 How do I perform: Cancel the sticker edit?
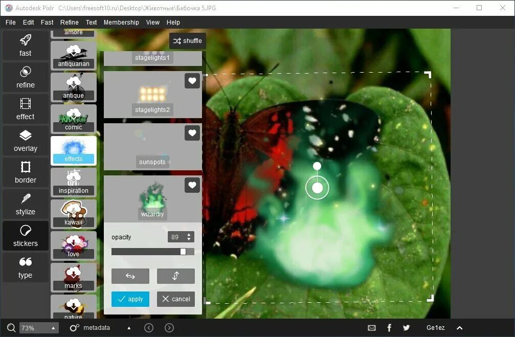[176, 299]
